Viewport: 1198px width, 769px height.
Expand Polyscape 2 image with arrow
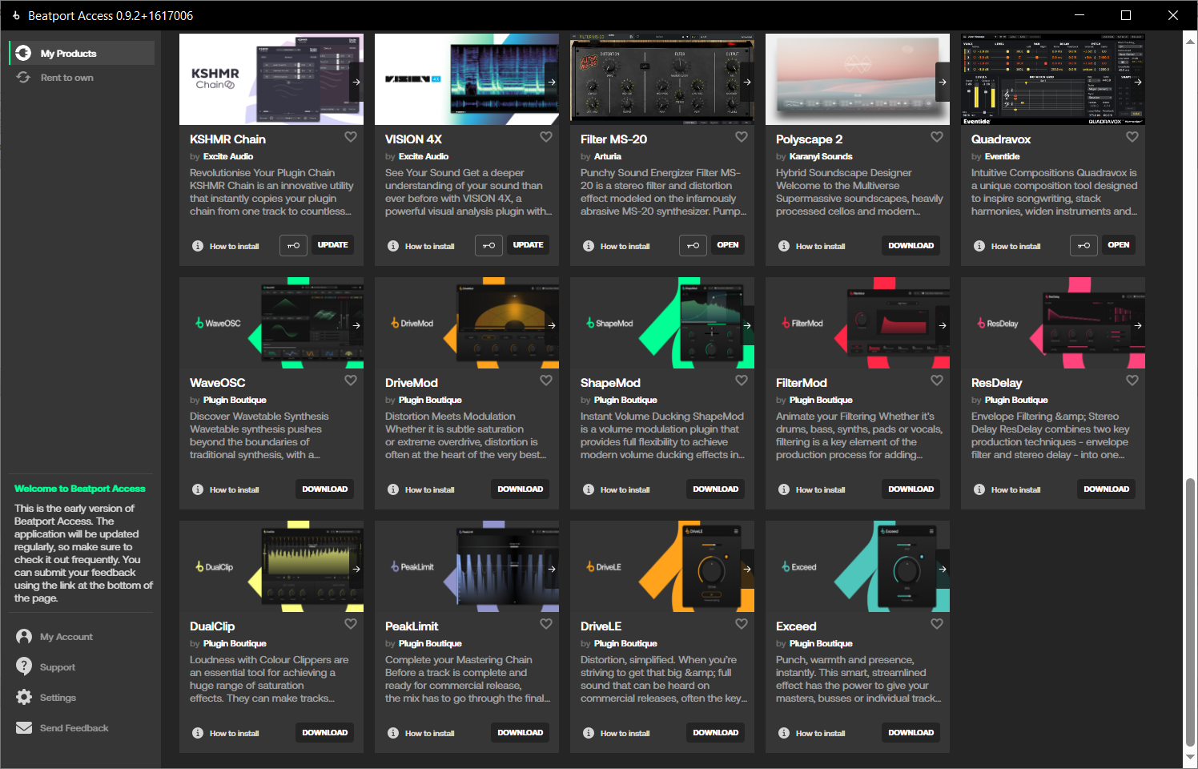pos(943,82)
